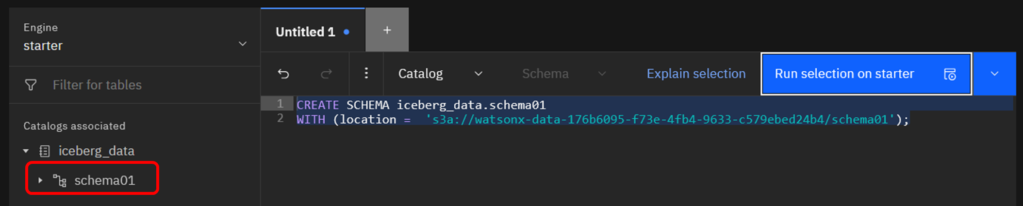The image size is (1023, 206).
Task: Click the schema01 schema icon
Action: 60,181
